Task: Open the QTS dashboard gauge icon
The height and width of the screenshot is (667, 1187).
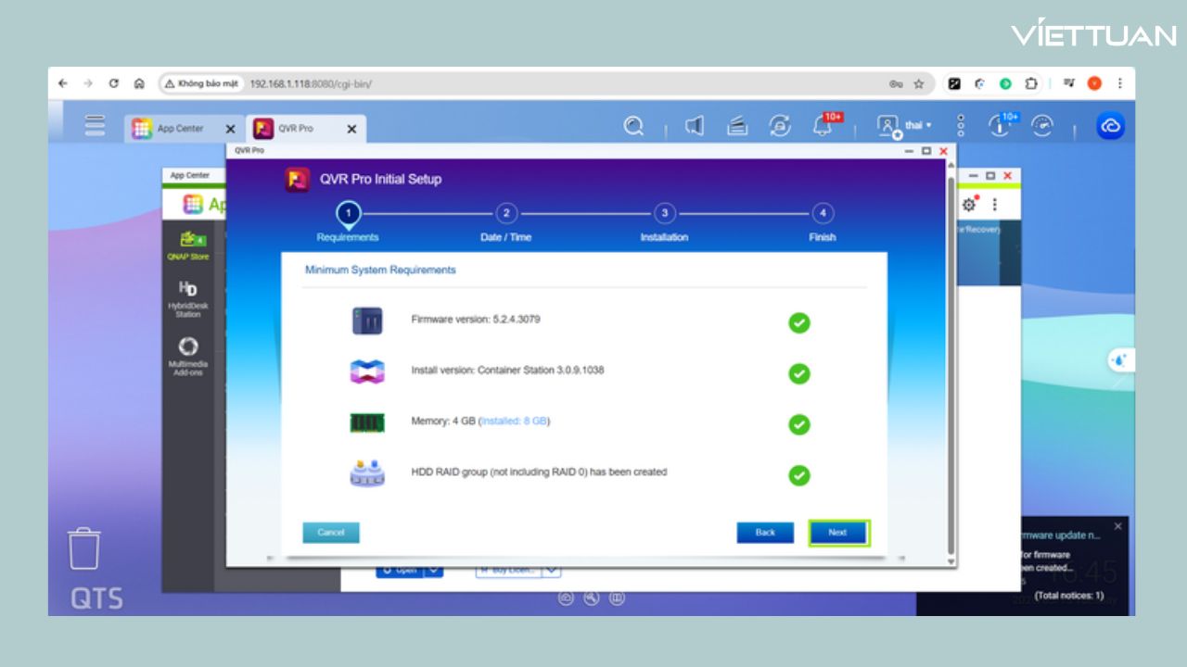Action: [x=1043, y=126]
